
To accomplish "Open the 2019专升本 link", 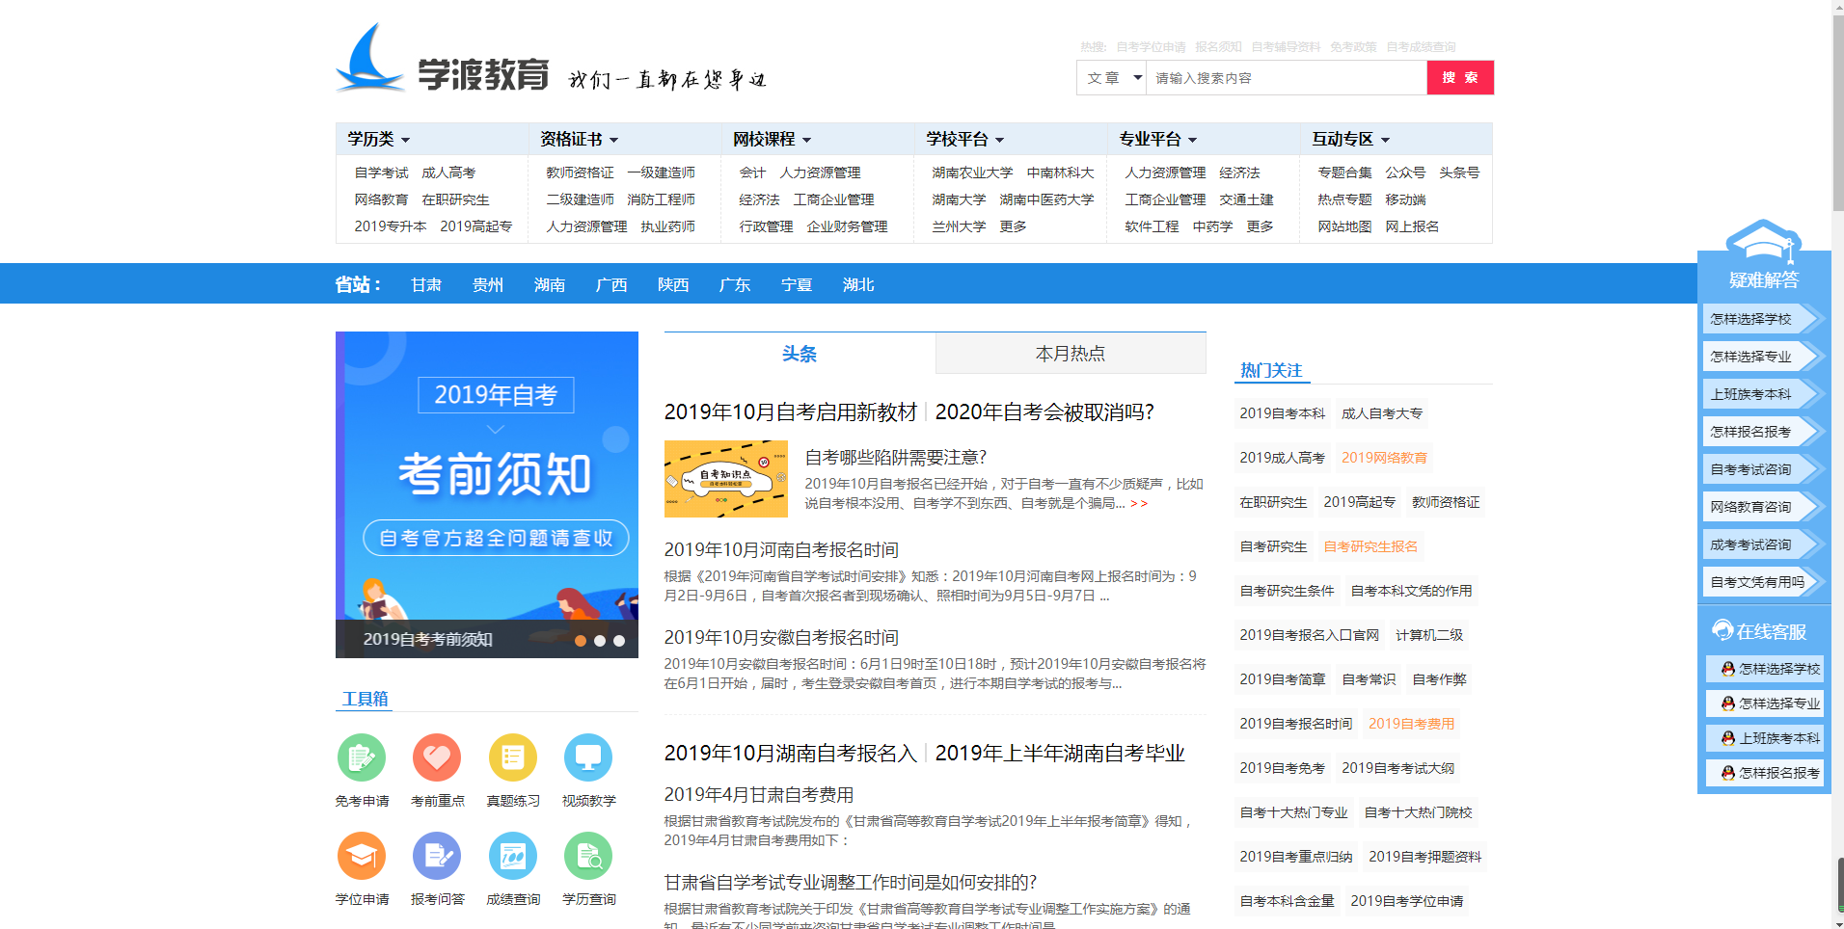I will click(390, 226).
